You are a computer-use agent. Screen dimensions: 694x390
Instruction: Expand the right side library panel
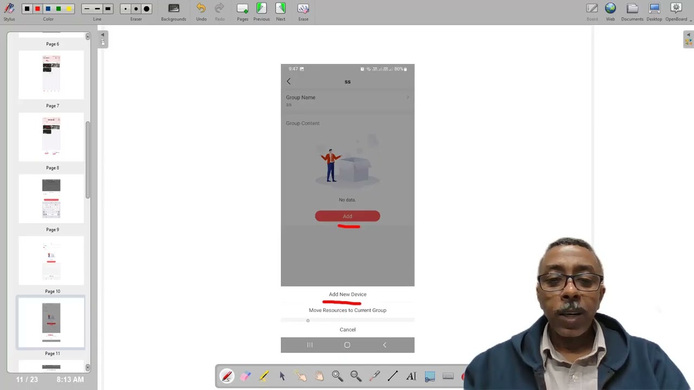coord(689,39)
